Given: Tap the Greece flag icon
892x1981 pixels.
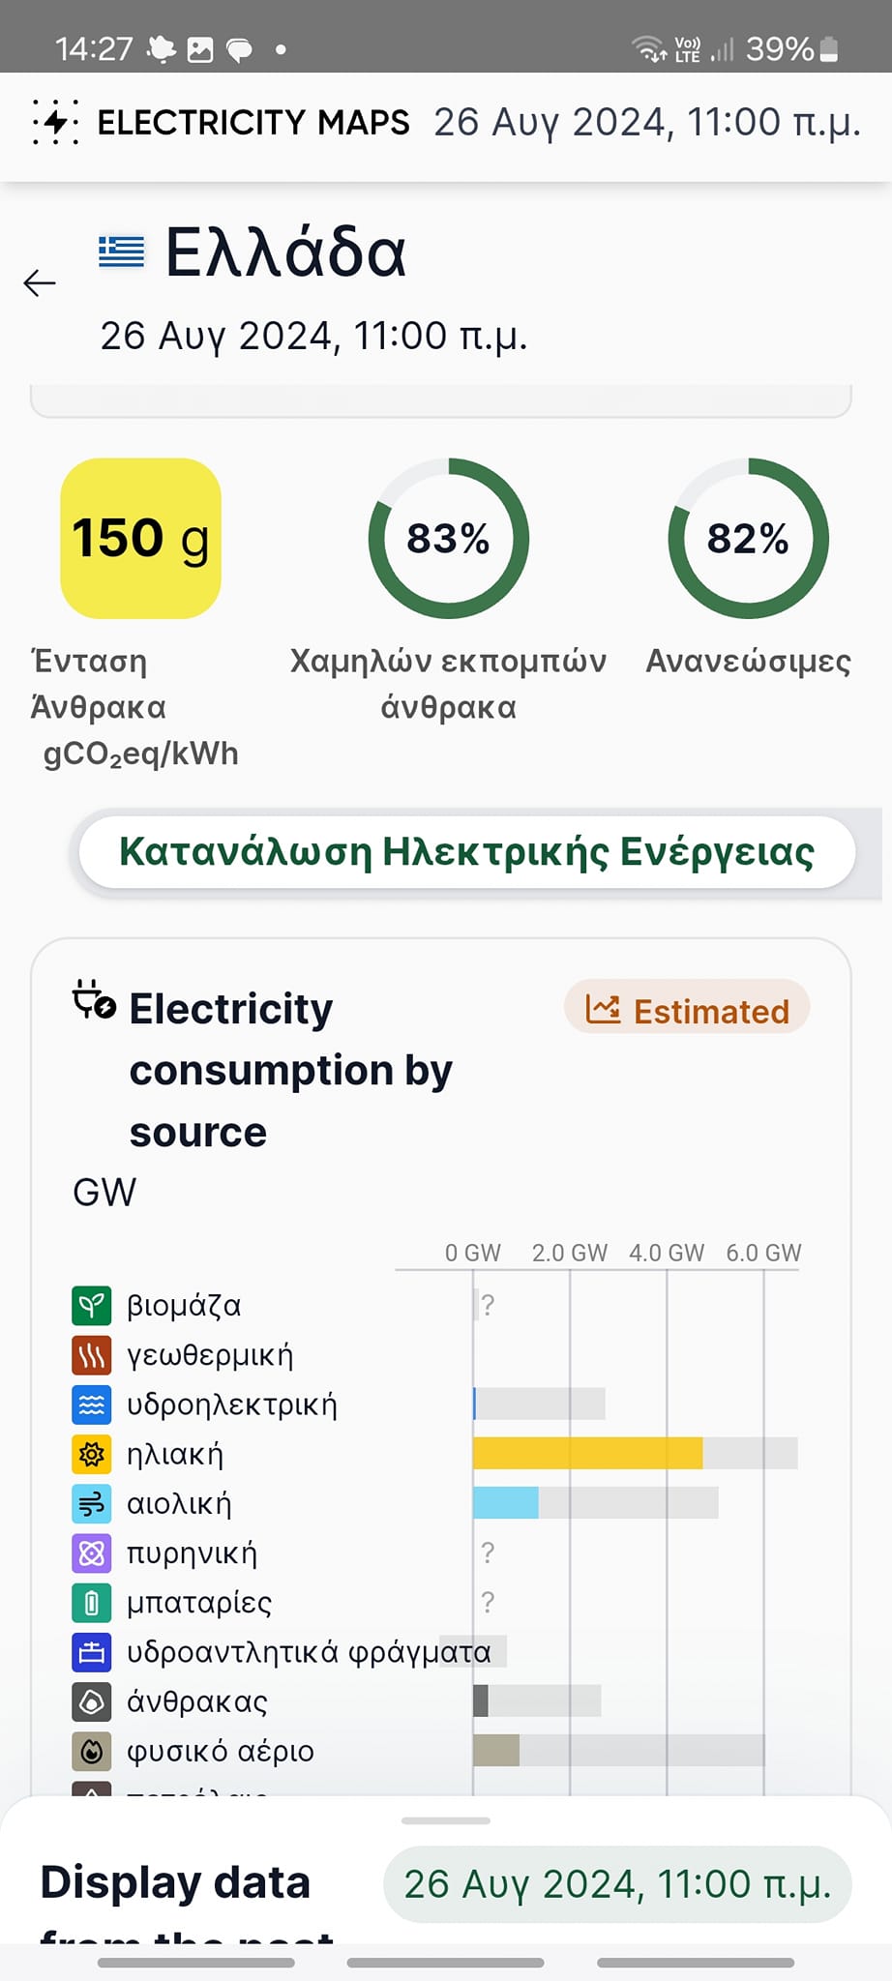Looking at the screenshot, I should [x=121, y=251].
